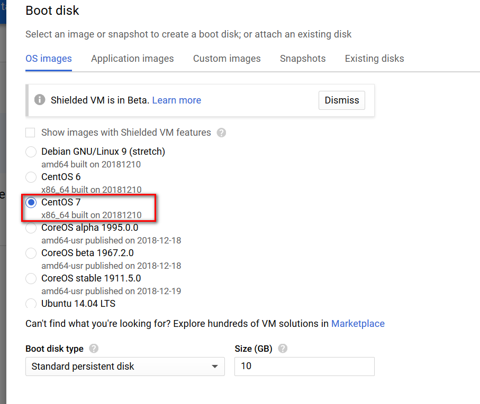Image resolution: width=480 pixels, height=404 pixels.
Task: Open the Learn more link
Action: tap(176, 100)
